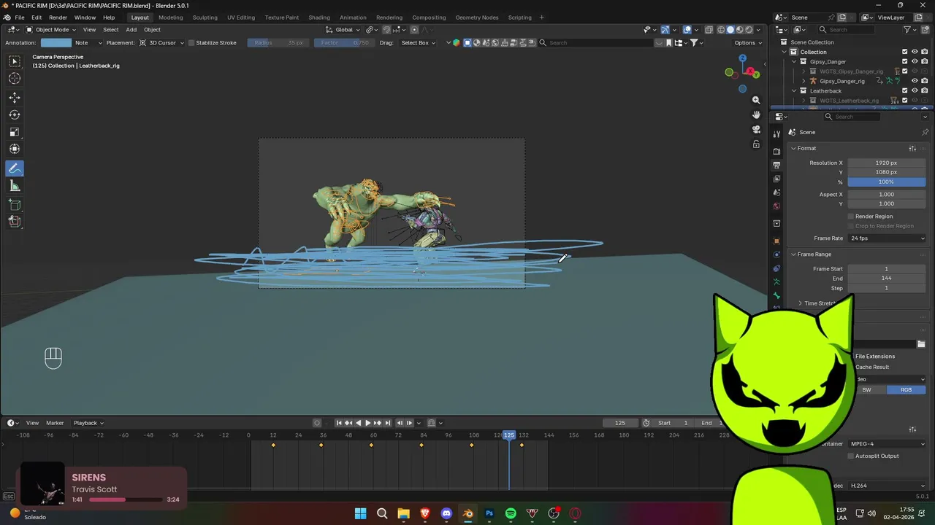The width and height of the screenshot is (935, 525).
Task: Open the 3D Cursor placement dropdown
Action: click(x=160, y=42)
